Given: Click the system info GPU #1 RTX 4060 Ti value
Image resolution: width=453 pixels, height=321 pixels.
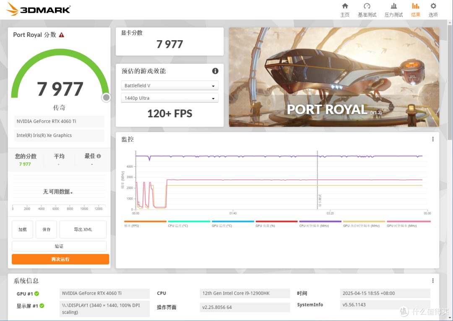Looking at the screenshot, I should [104, 293].
